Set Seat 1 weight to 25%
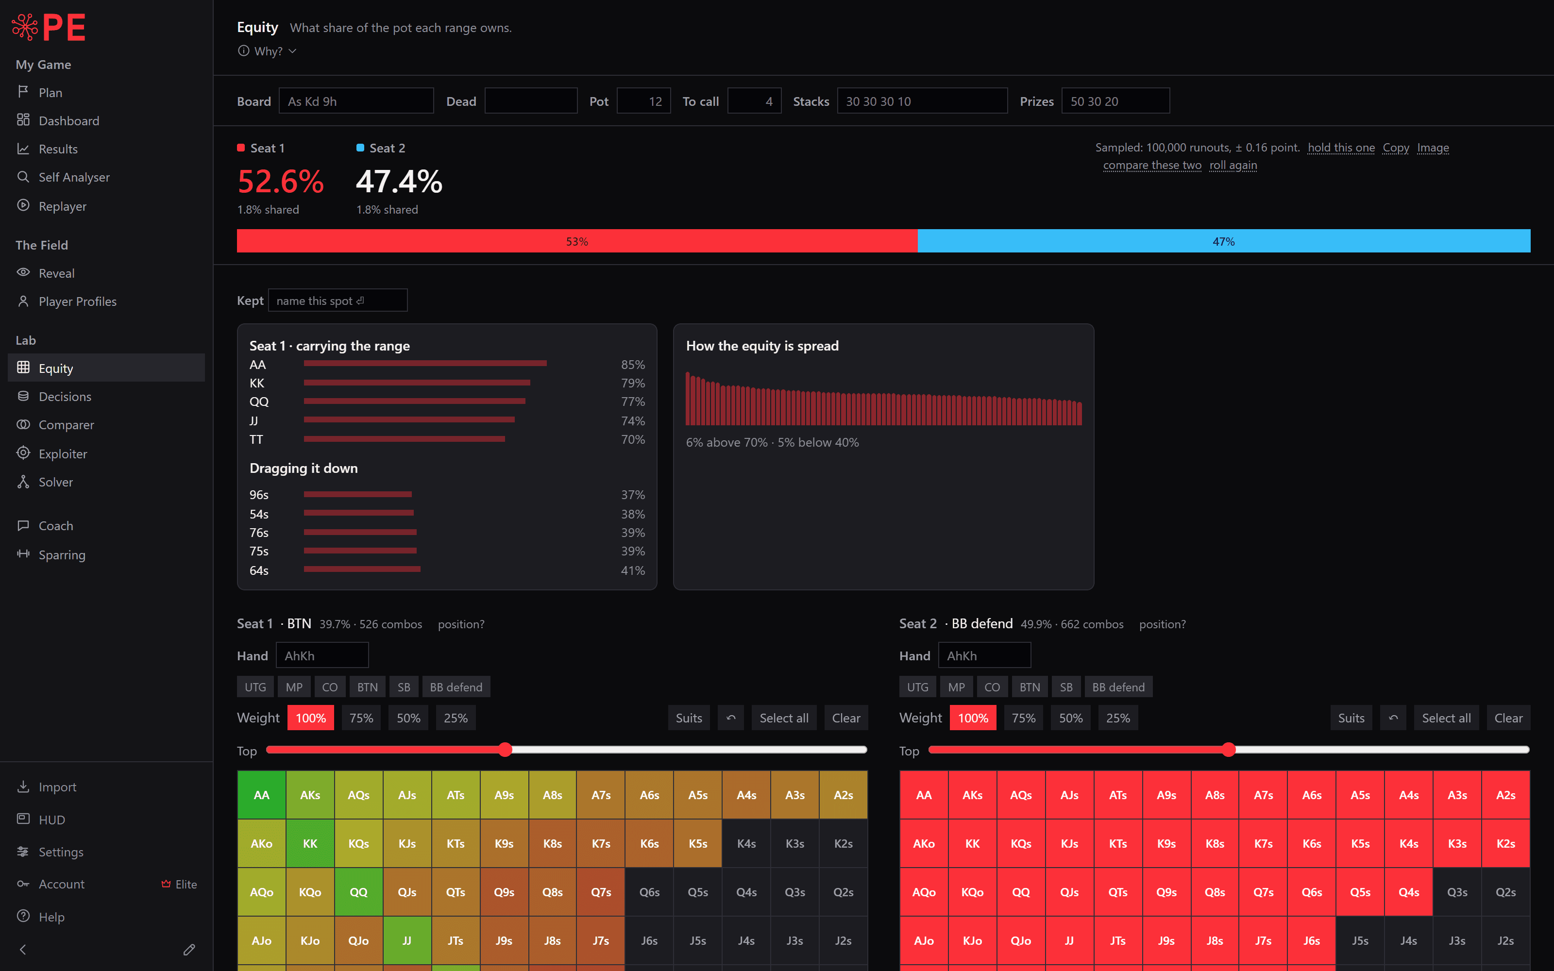Viewport: 1554px width, 971px height. pyautogui.click(x=456, y=718)
